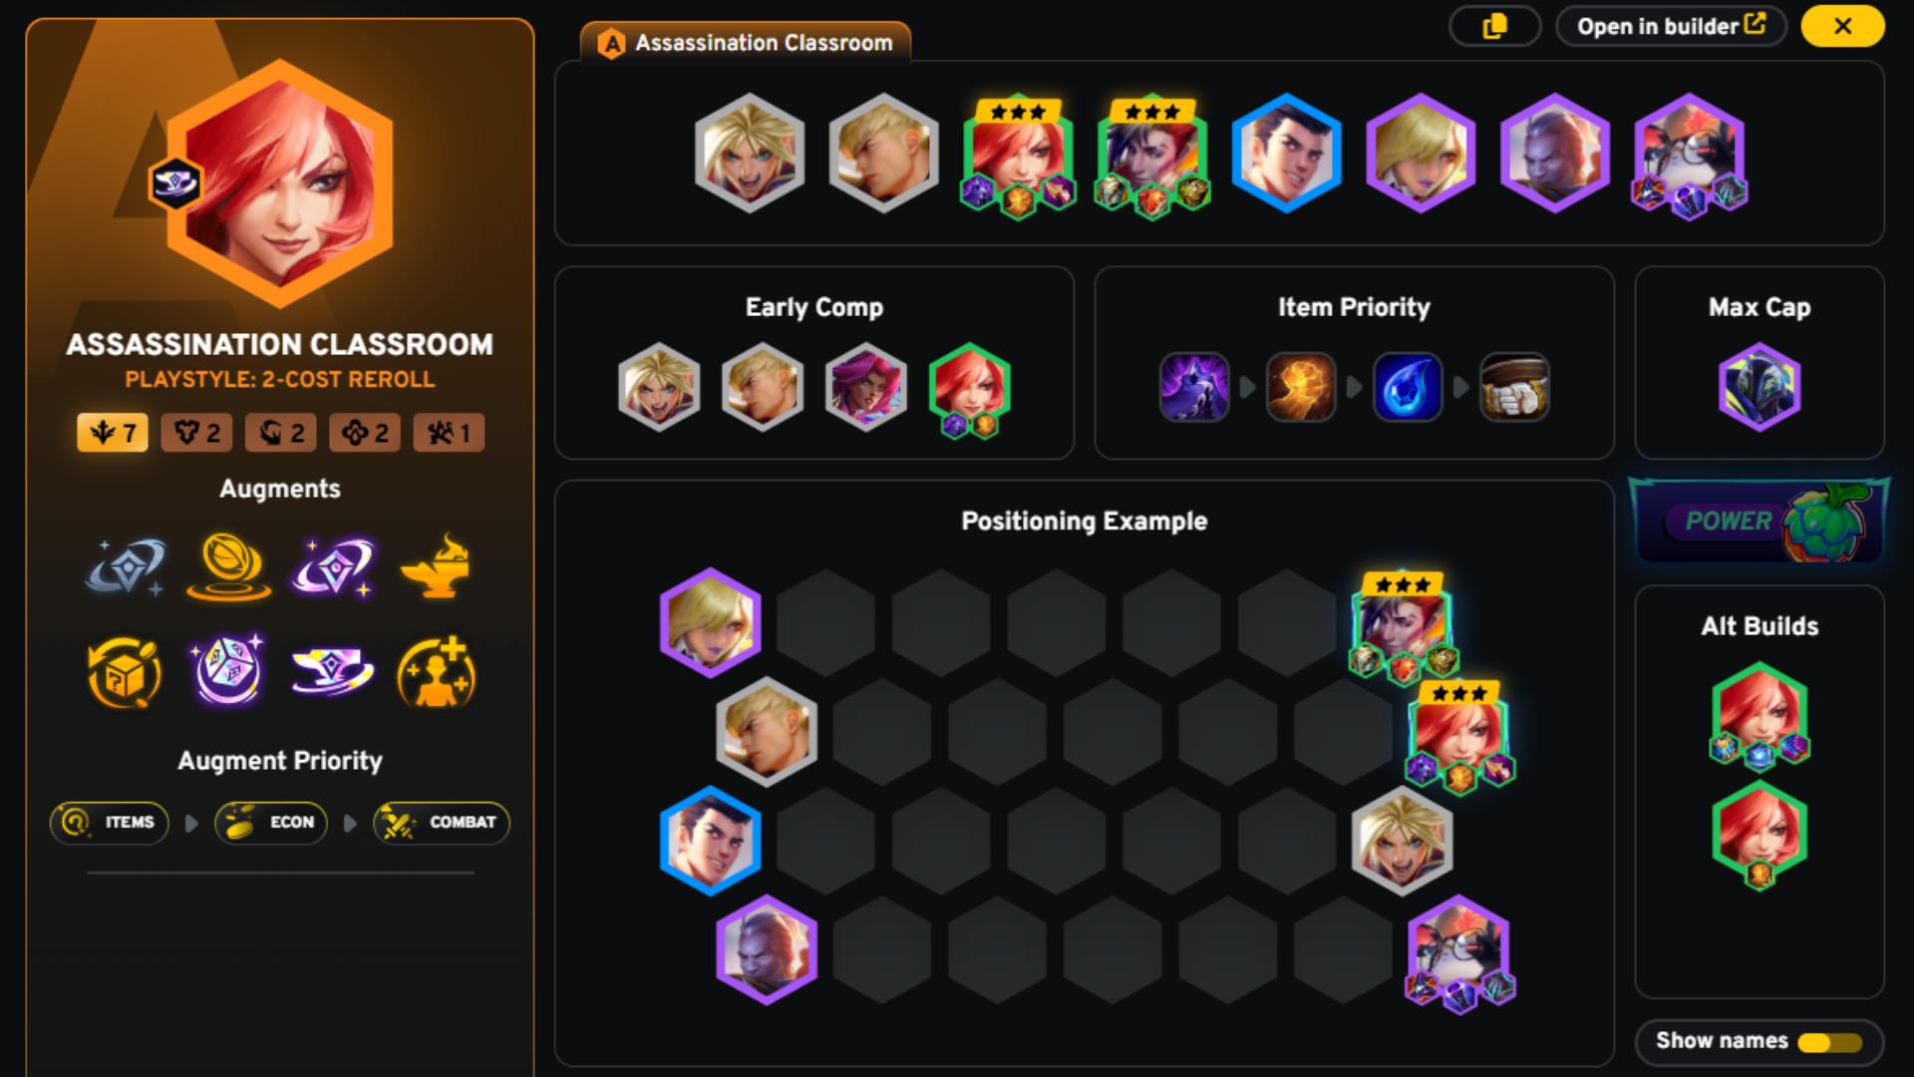1914x1077 pixels.
Task: Open in builder button
Action: click(1671, 27)
